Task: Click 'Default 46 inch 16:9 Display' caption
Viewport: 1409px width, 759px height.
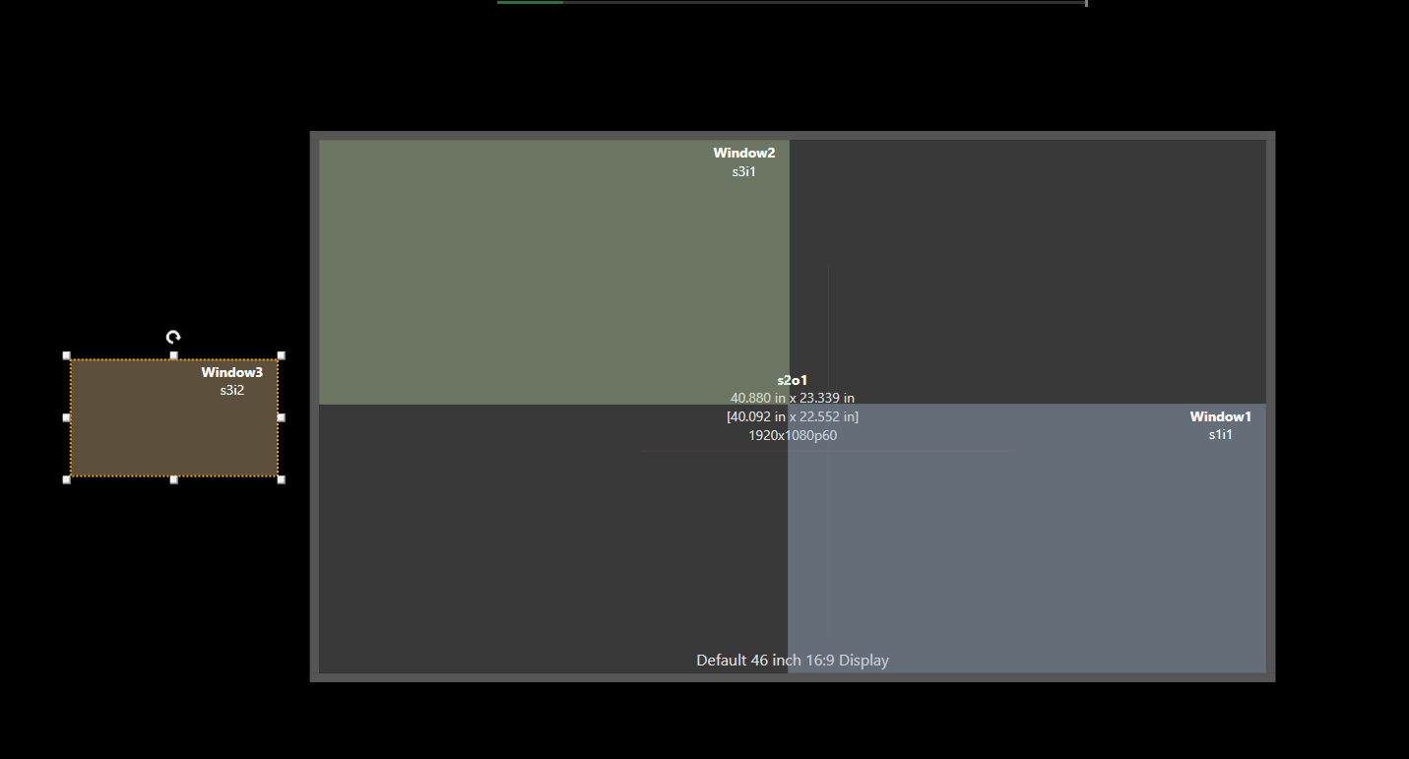Action: (x=793, y=660)
